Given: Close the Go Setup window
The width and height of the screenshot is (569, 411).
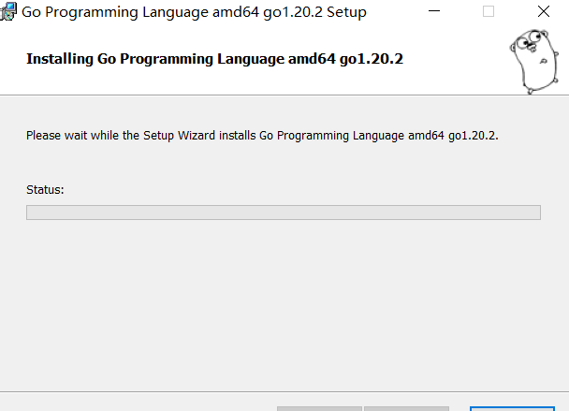Looking at the screenshot, I should 543,13.
